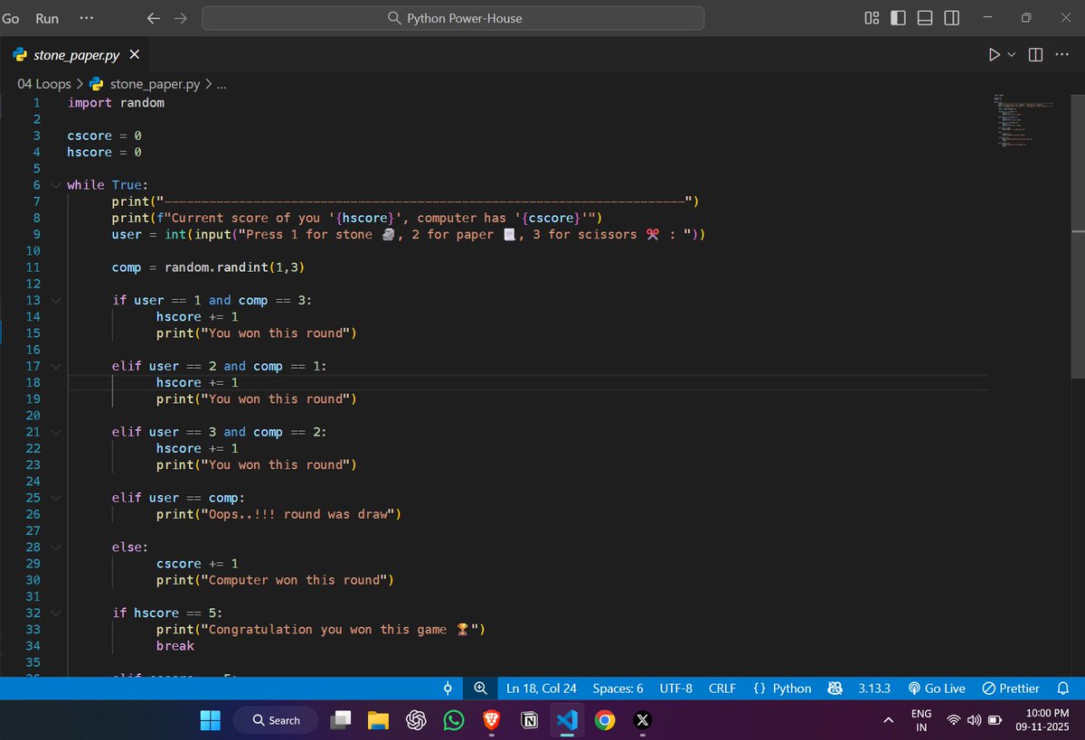
Task: Open Customize Layout icon
Action: pyautogui.click(x=872, y=18)
